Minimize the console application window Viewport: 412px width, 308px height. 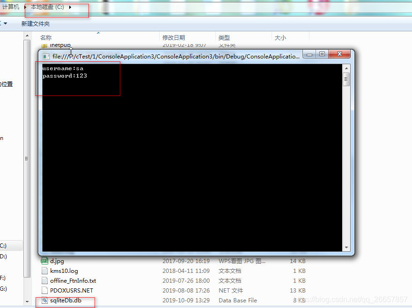coord(309,54)
